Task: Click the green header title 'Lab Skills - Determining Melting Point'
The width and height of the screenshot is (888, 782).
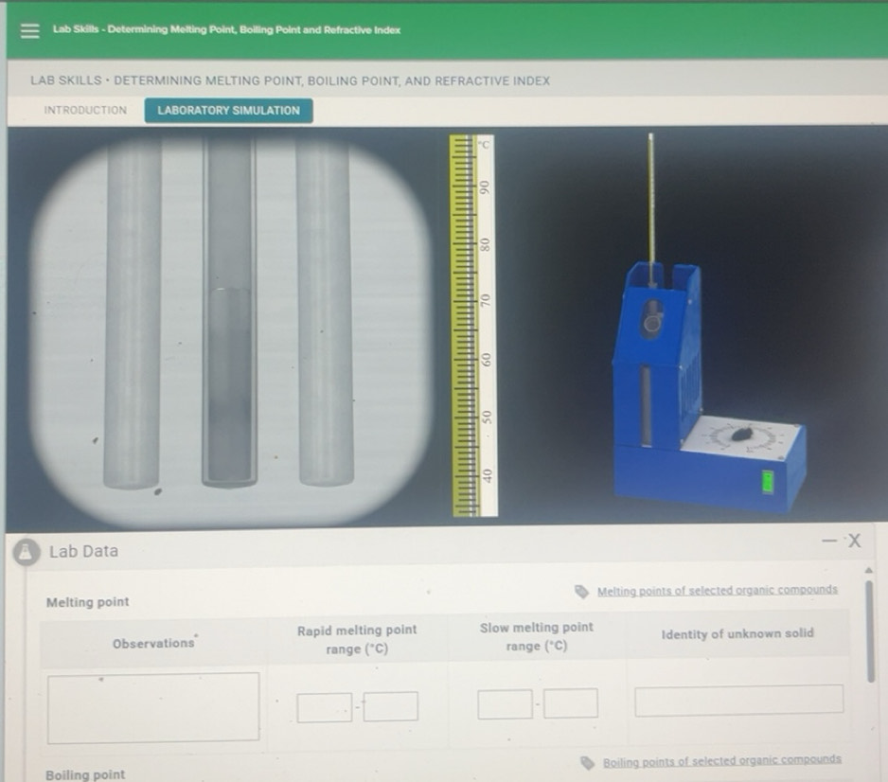Action: 226,30
